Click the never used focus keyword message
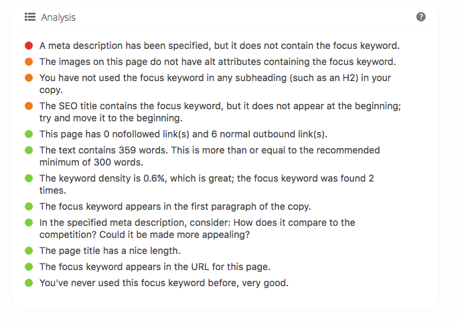The image size is (458, 321). (x=164, y=283)
